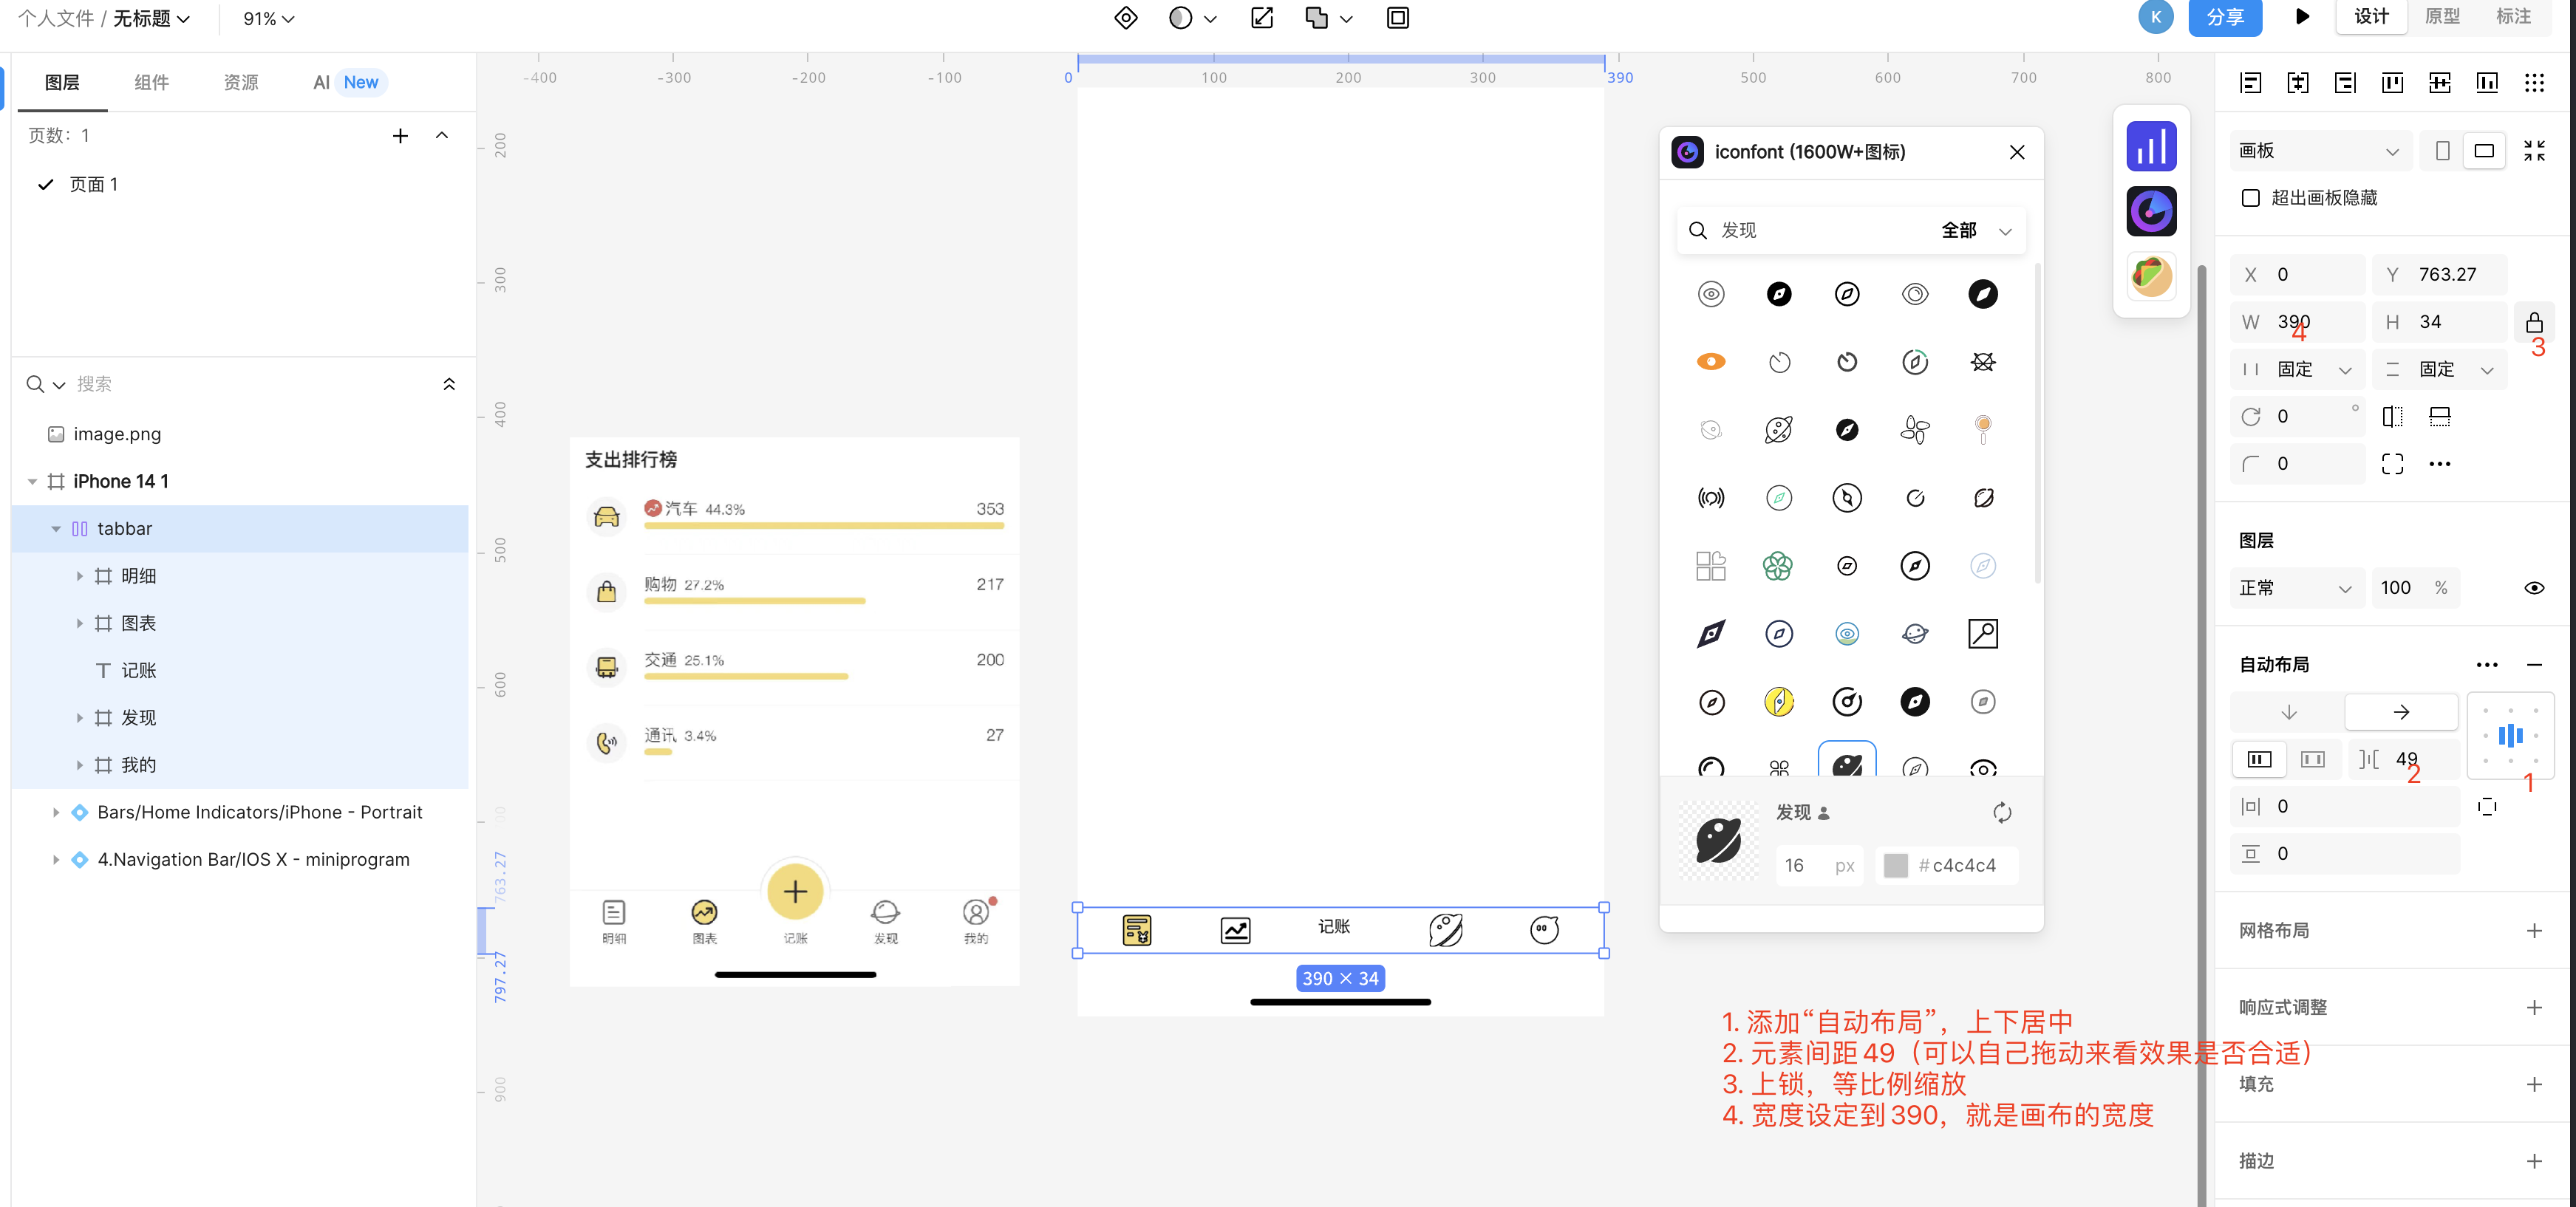Switch to the 资源 tab
Screen dimensions: 2576x1207
point(240,83)
